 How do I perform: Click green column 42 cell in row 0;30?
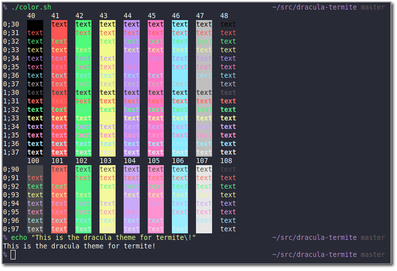[83, 24]
